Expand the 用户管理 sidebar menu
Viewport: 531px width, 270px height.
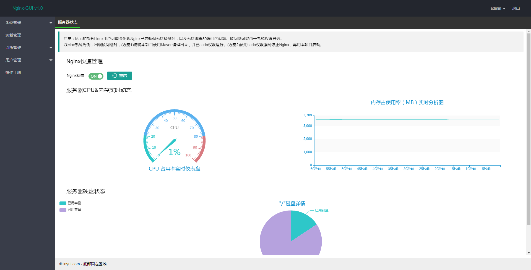[x=28, y=60]
